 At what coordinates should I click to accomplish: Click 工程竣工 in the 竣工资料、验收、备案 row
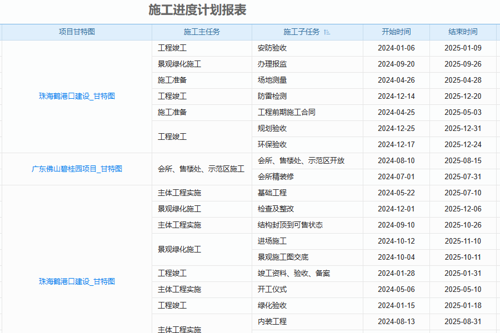(x=202, y=274)
